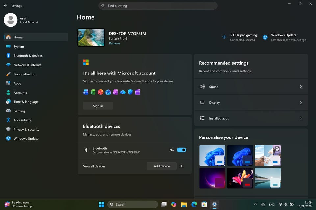The height and width of the screenshot is (210, 316).
Task: Click the Accessibility sidebar icon
Action: point(8,120)
